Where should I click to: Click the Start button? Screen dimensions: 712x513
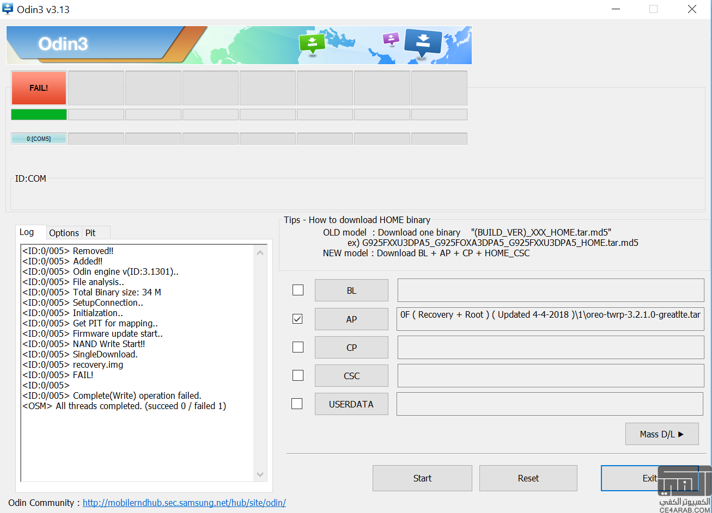[422, 478]
